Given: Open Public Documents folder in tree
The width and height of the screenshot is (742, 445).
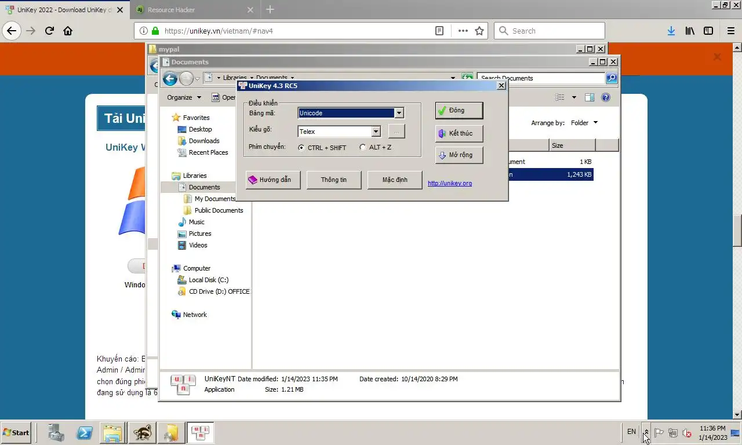Looking at the screenshot, I should pos(214,210).
